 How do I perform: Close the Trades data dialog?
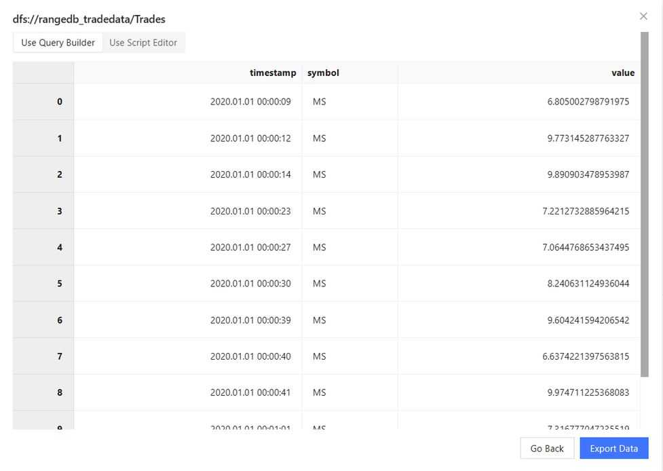coord(643,16)
